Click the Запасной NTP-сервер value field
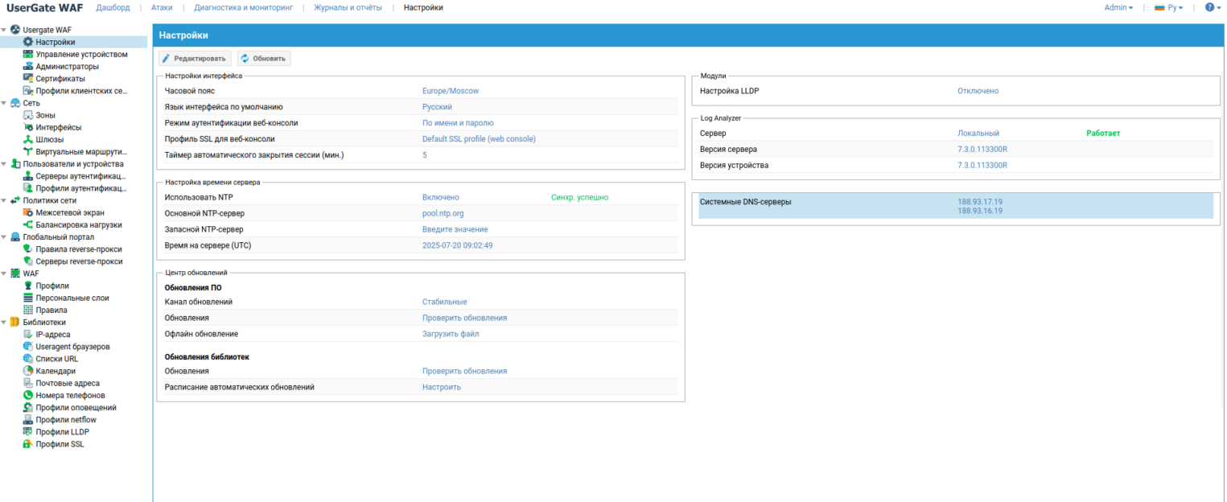This screenshot has width=1227, height=502. (455, 229)
